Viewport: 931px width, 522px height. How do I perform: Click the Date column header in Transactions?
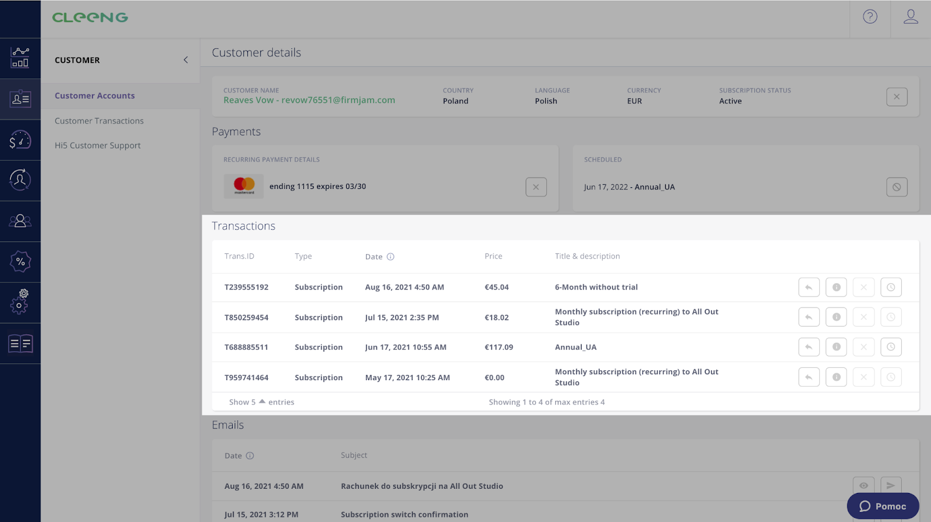click(x=374, y=257)
